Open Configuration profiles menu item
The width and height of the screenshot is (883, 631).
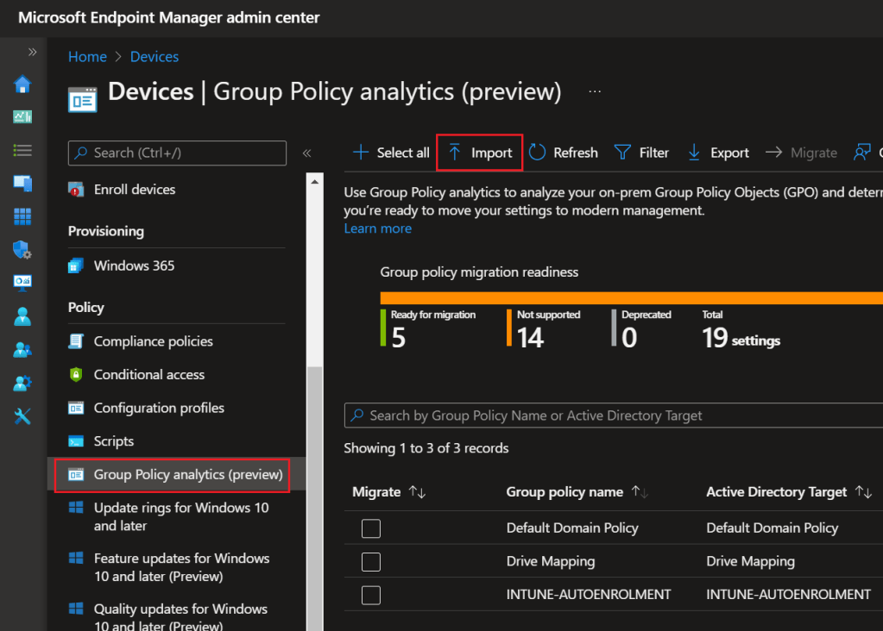coord(159,408)
